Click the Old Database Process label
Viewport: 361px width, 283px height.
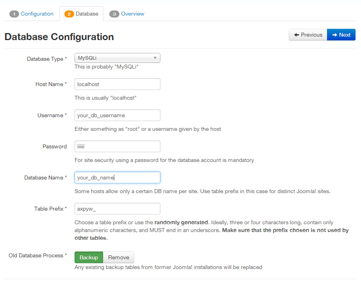[37, 255]
